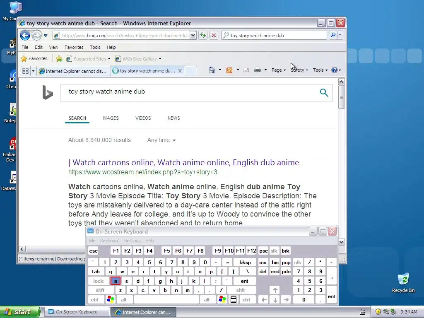424x318 pixels.
Task: Open the Recycle Bin desktop icon
Action: [403, 283]
